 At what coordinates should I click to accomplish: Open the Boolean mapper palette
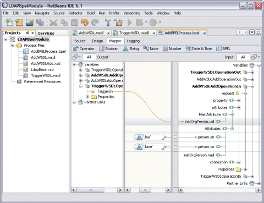click(109, 49)
